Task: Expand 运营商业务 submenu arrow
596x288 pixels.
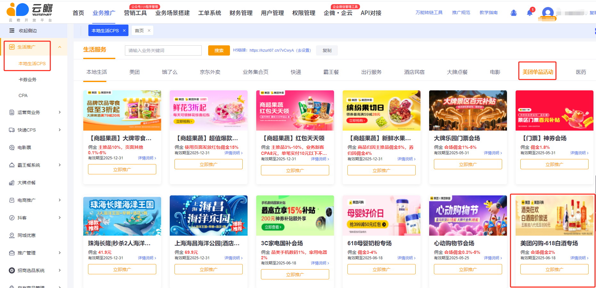Action: 60,112
